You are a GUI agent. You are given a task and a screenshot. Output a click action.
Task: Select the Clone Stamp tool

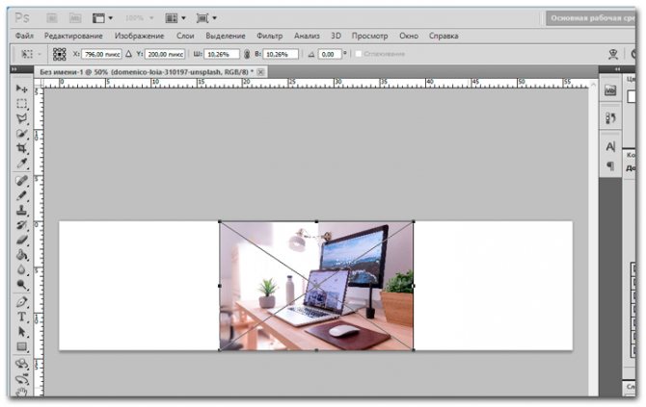[x=21, y=210]
